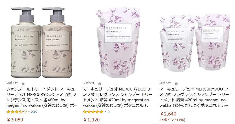
Task: Open the 2 reviews link
Action: click(109, 112)
